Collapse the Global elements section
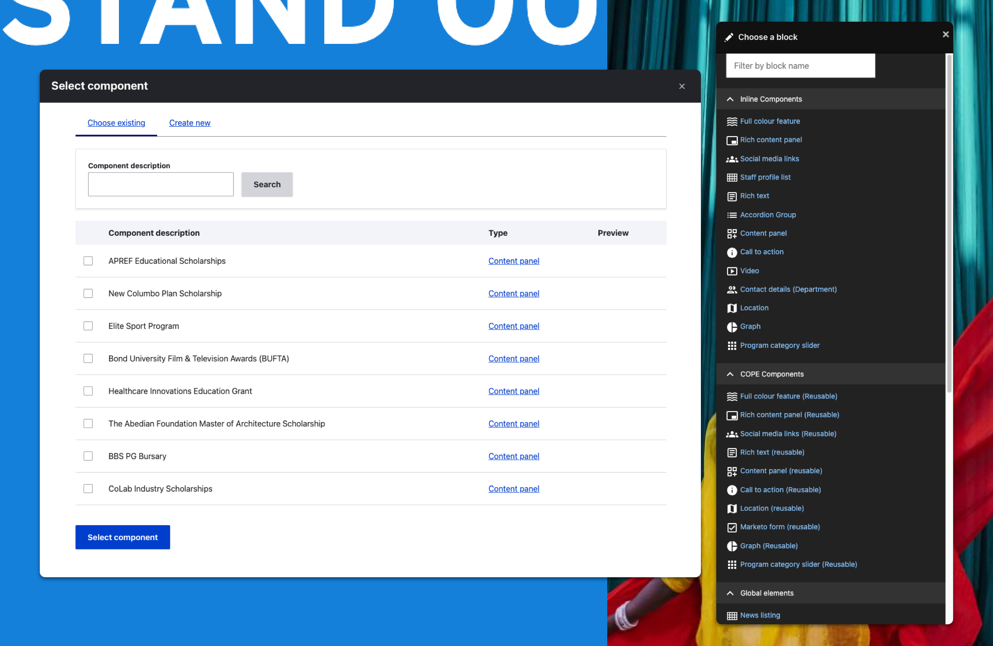 [730, 593]
